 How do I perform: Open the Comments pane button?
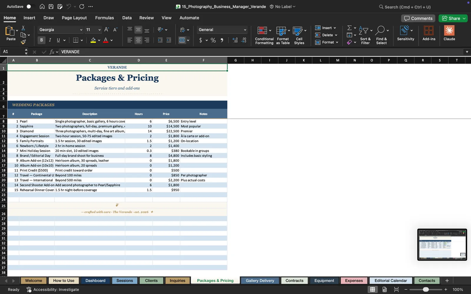tap(418, 18)
